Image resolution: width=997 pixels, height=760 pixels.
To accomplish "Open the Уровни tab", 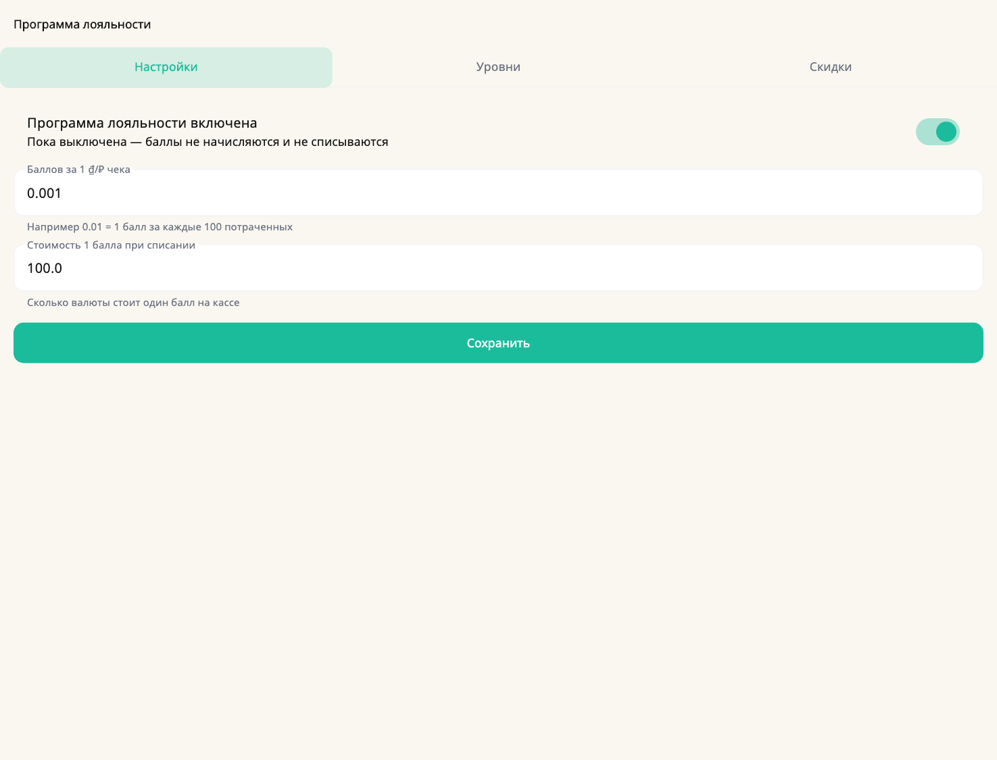I will 498,67.
